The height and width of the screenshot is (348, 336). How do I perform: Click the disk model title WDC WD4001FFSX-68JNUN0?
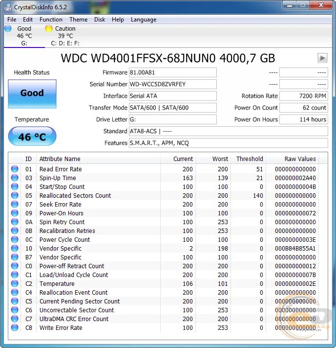[138, 58]
